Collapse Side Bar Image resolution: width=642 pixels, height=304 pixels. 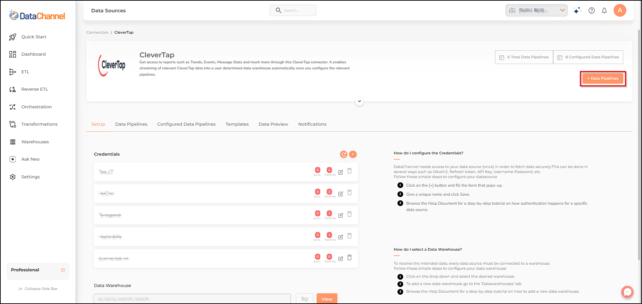[x=38, y=289]
